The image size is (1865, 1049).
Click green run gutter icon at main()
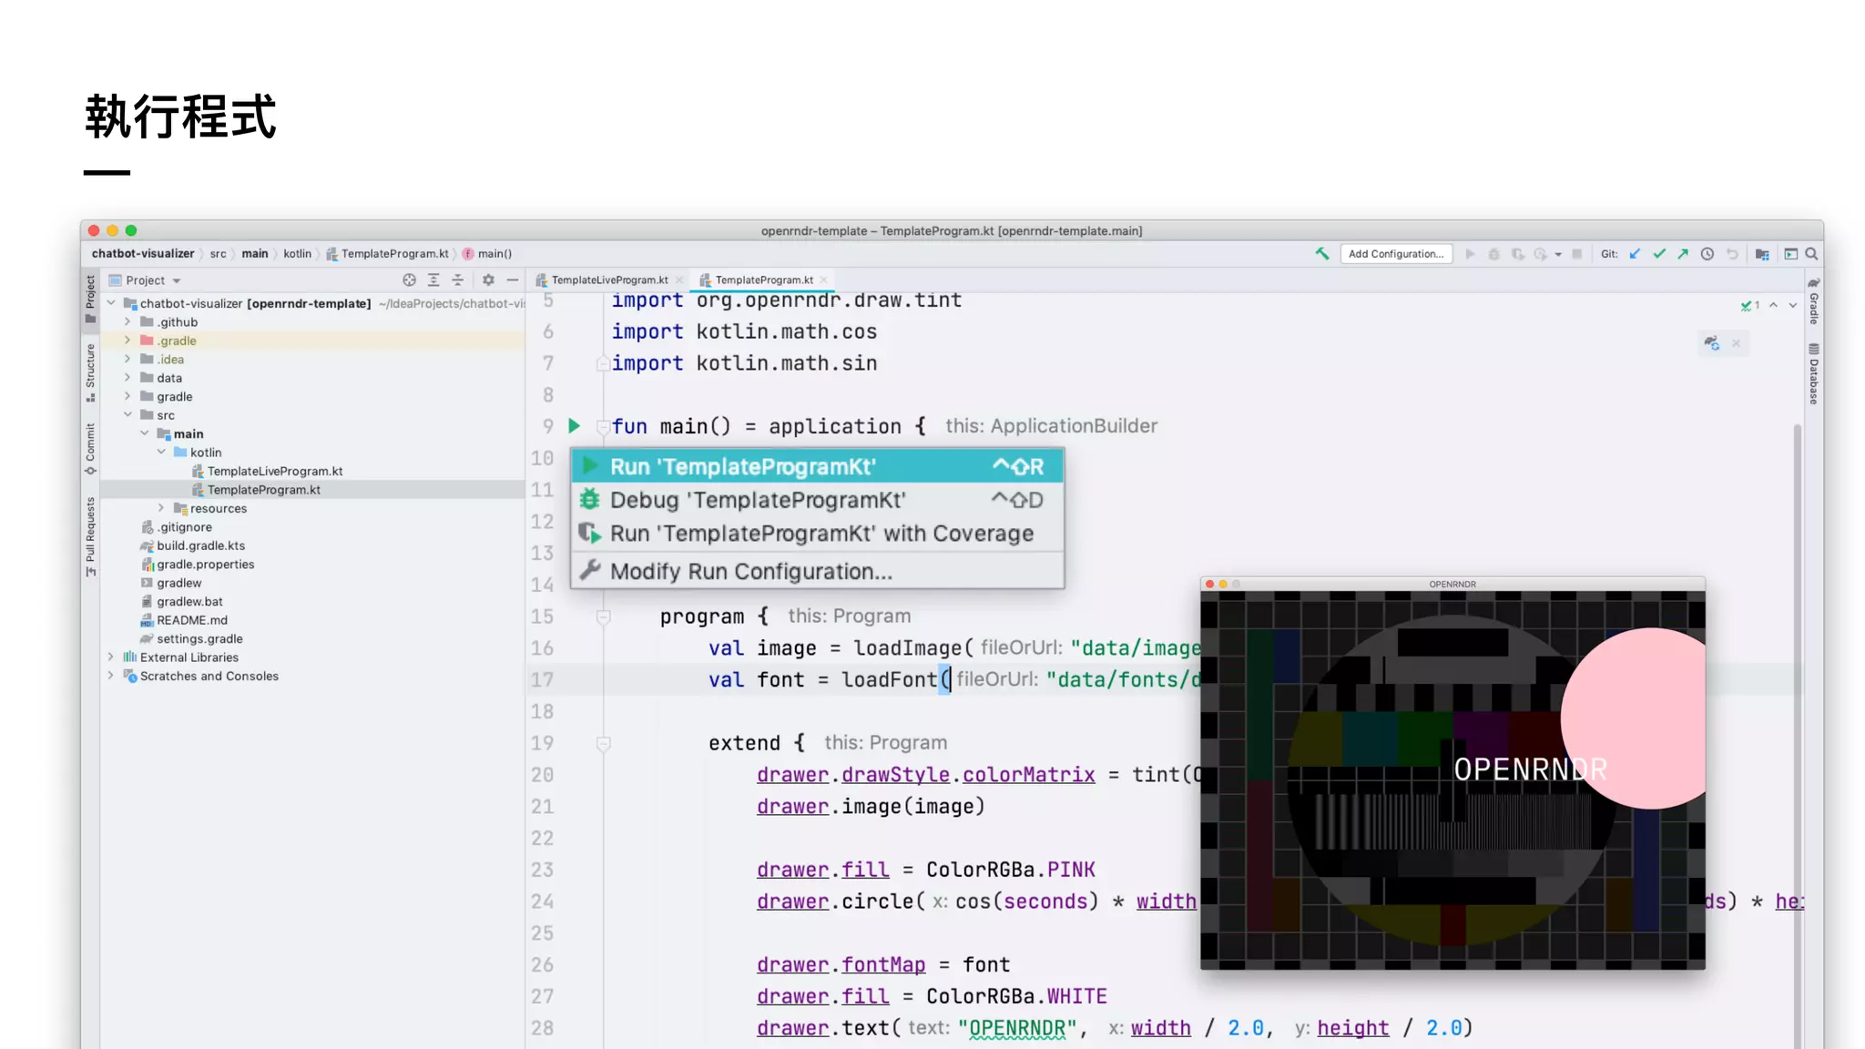pyautogui.click(x=575, y=426)
